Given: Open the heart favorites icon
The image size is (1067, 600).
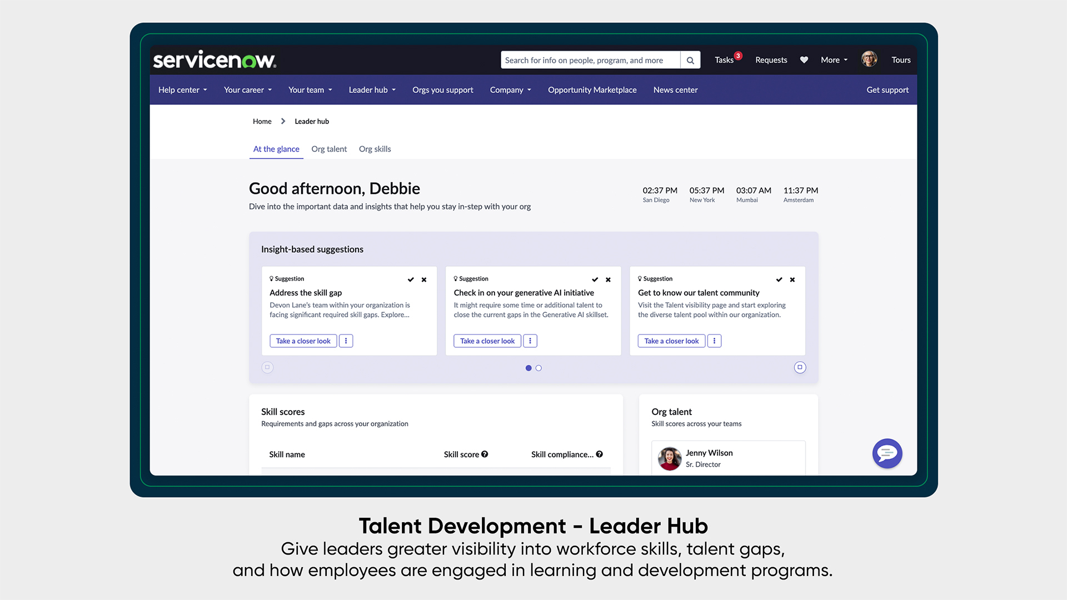Looking at the screenshot, I should [x=804, y=60].
